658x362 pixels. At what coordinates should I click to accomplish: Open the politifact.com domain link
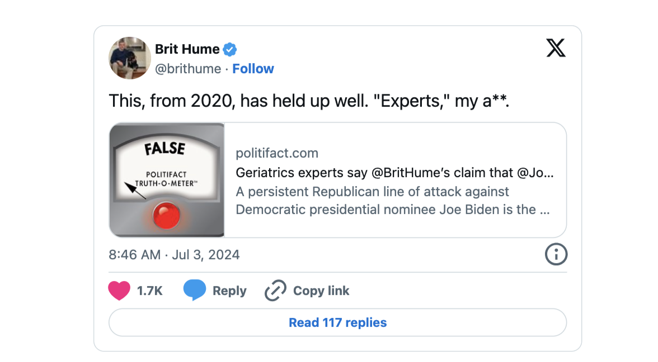point(277,153)
